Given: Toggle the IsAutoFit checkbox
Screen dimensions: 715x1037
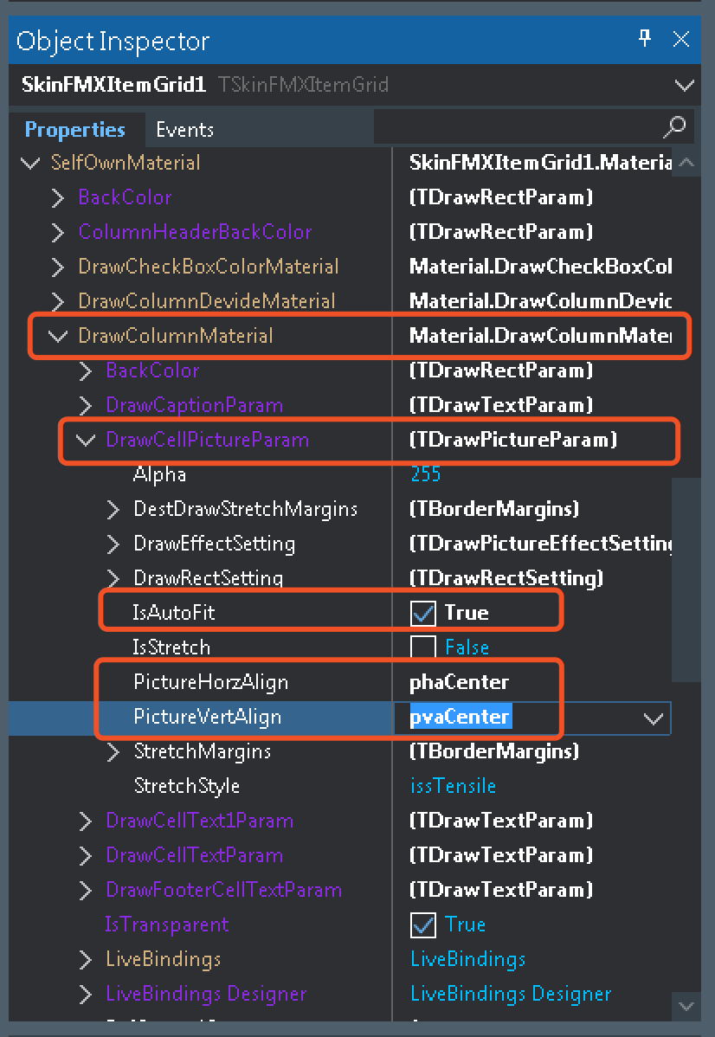Looking at the screenshot, I should click(x=423, y=613).
